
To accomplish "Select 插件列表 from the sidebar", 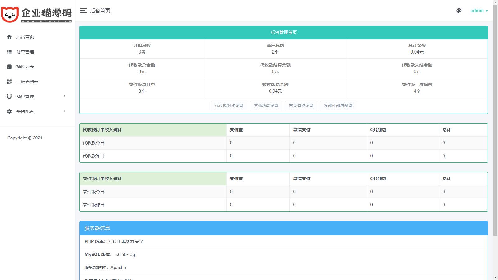I will click(x=25, y=67).
